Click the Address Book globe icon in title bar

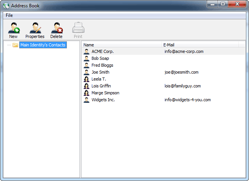(x=6, y=6)
